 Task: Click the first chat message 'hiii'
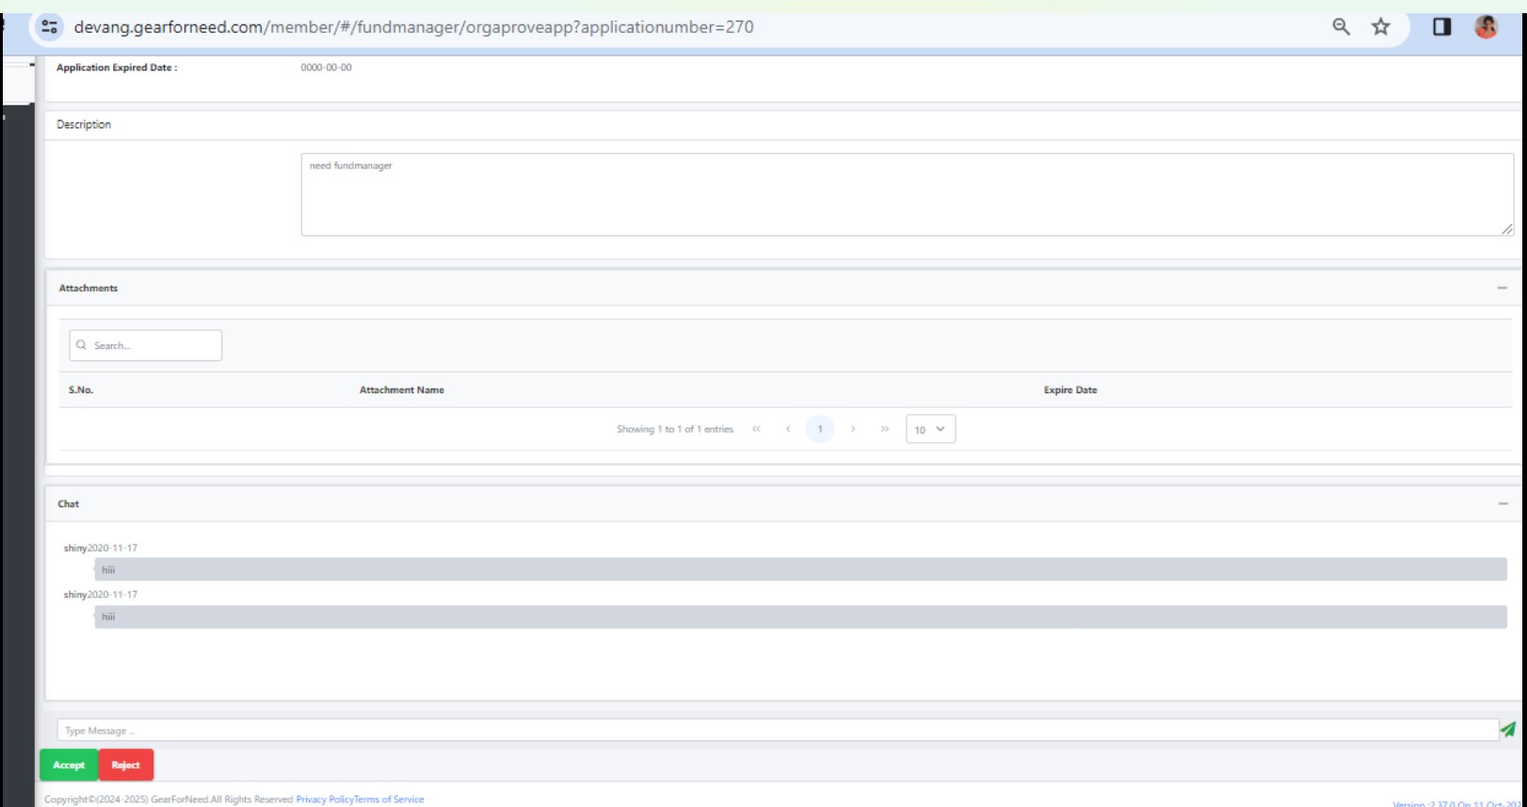click(800, 569)
